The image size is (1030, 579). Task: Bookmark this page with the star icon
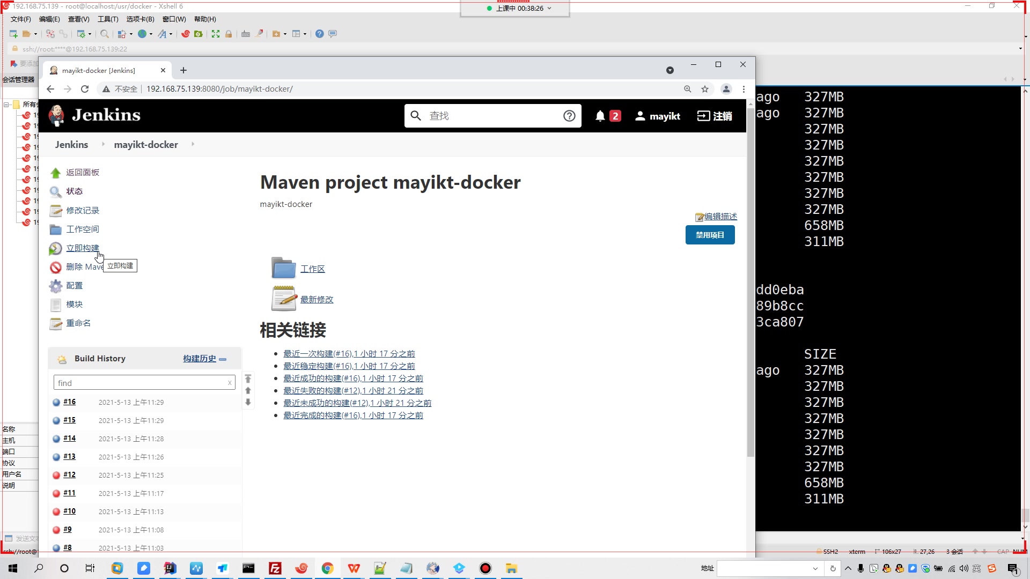tap(705, 89)
